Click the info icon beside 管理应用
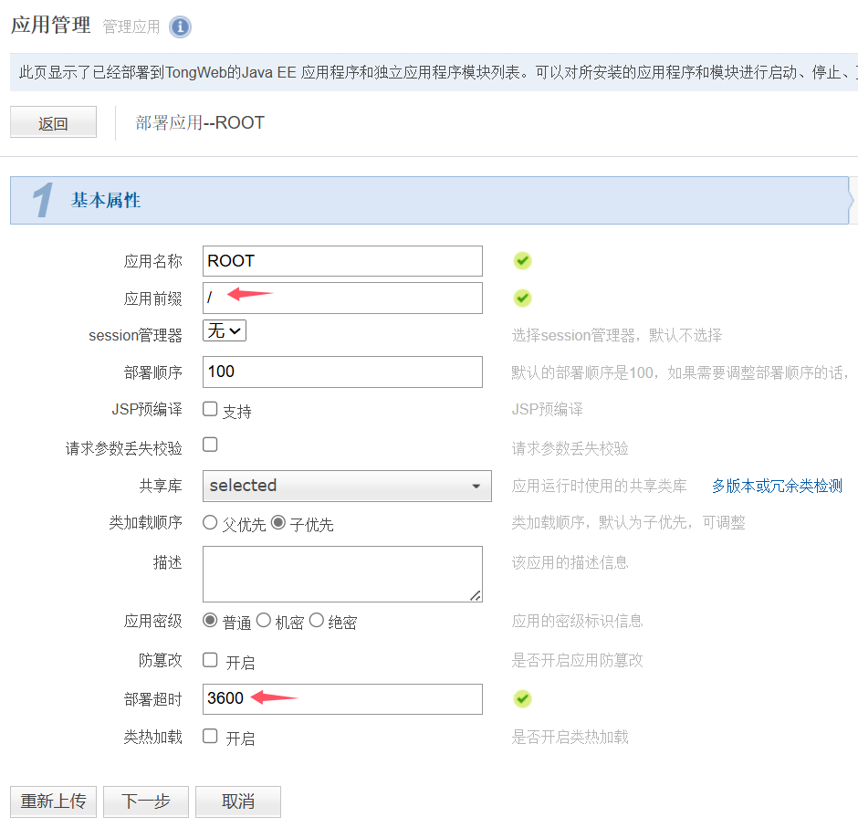 coord(181,26)
